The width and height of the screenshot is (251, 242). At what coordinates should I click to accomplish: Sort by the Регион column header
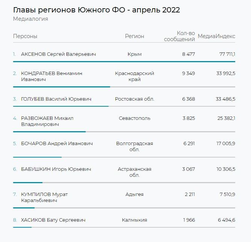click(135, 36)
